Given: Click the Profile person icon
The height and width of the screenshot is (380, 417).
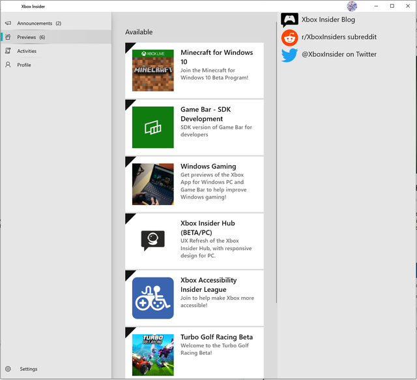Looking at the screenshot, I should 8,65.
